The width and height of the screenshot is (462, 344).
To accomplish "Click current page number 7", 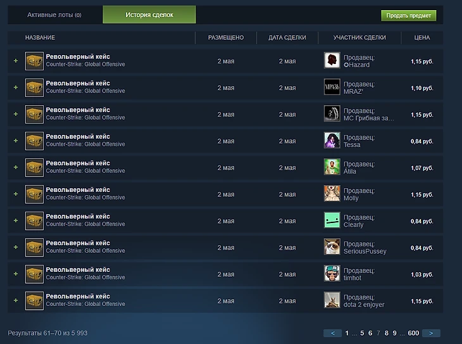I will (378, 333).
